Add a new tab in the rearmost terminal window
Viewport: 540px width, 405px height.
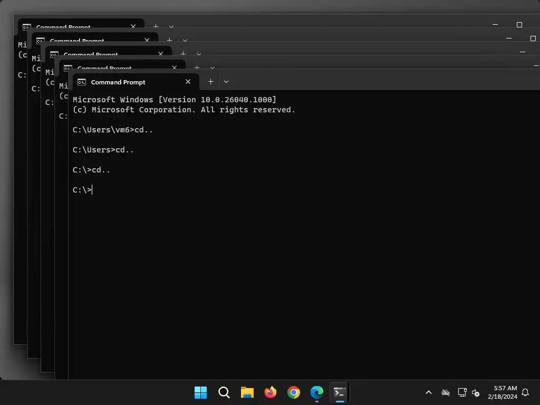tap(156, 26)
